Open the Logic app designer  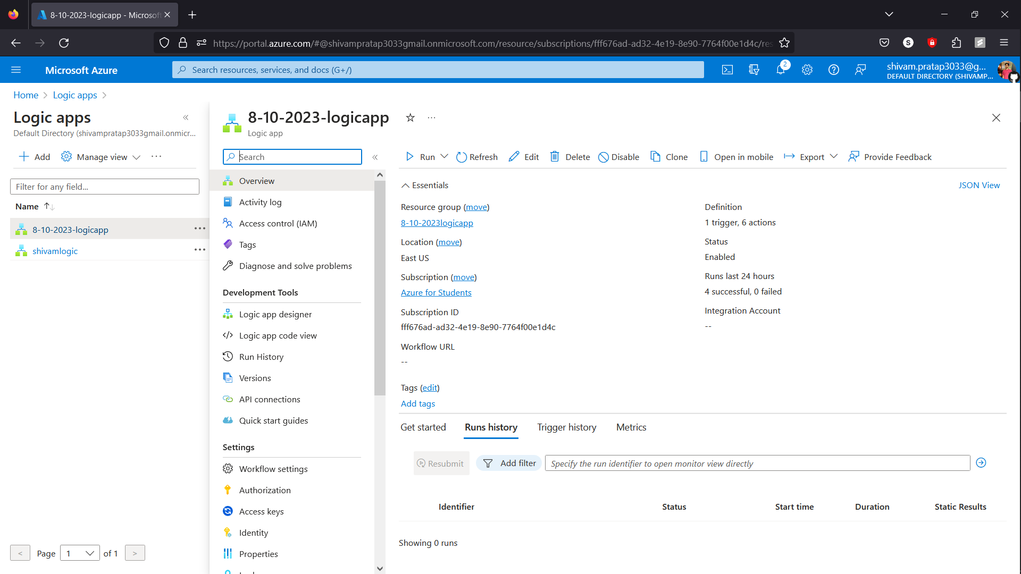(275, 314)
